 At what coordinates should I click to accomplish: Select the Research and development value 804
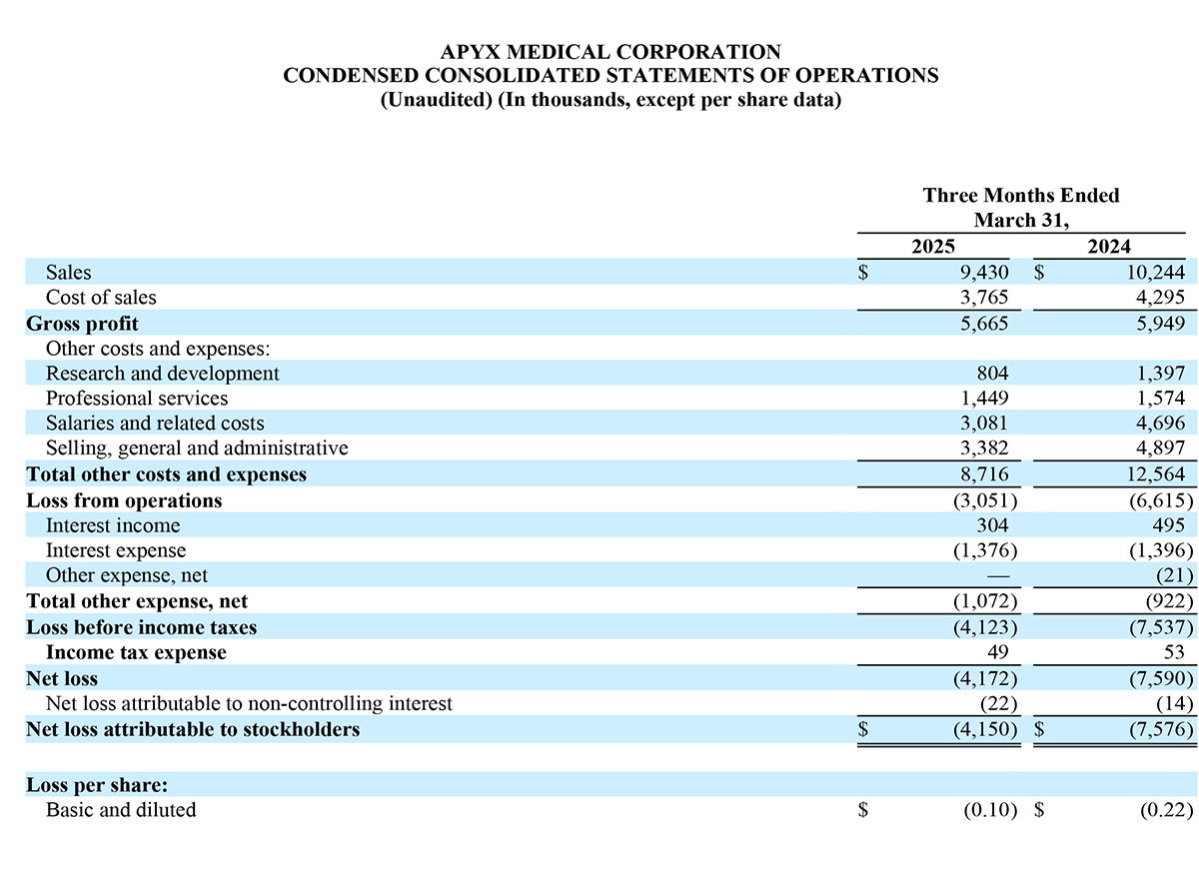point(991,374)
